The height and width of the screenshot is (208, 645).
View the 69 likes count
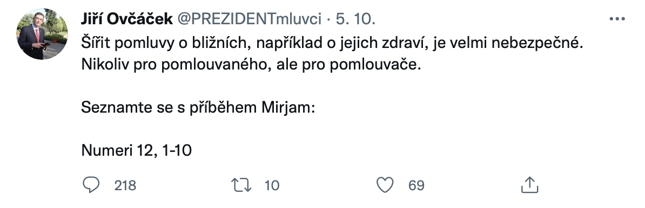click(x=416, y=185)
